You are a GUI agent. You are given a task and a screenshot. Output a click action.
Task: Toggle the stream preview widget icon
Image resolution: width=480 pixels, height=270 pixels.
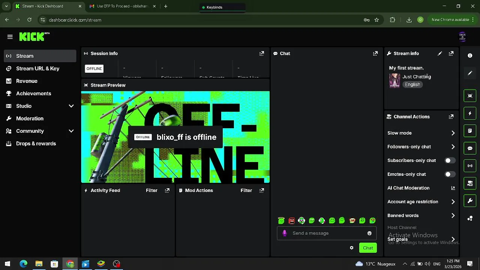click(470, 96)
